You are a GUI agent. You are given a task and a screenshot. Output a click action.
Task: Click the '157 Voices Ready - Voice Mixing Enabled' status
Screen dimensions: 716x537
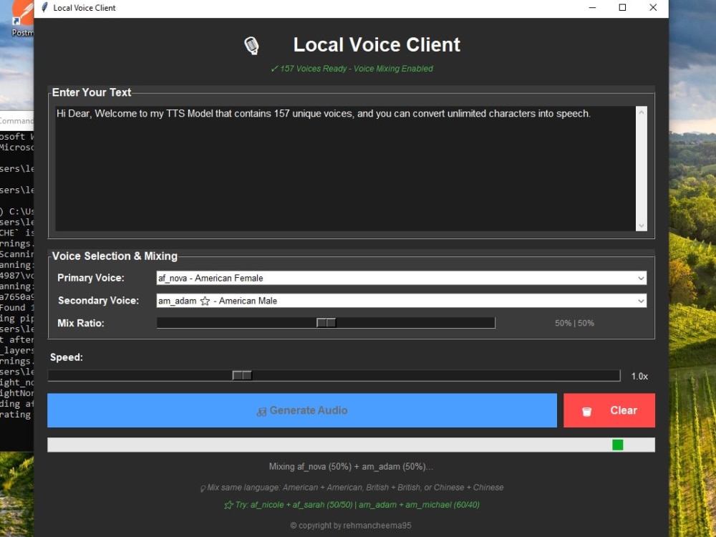(x=357, y=69)
